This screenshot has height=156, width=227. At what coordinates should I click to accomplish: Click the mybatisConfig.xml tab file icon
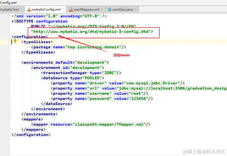[x=29, y=9]
